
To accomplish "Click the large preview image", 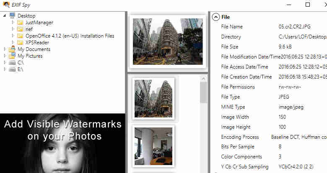I will click(x=168, y=41).
